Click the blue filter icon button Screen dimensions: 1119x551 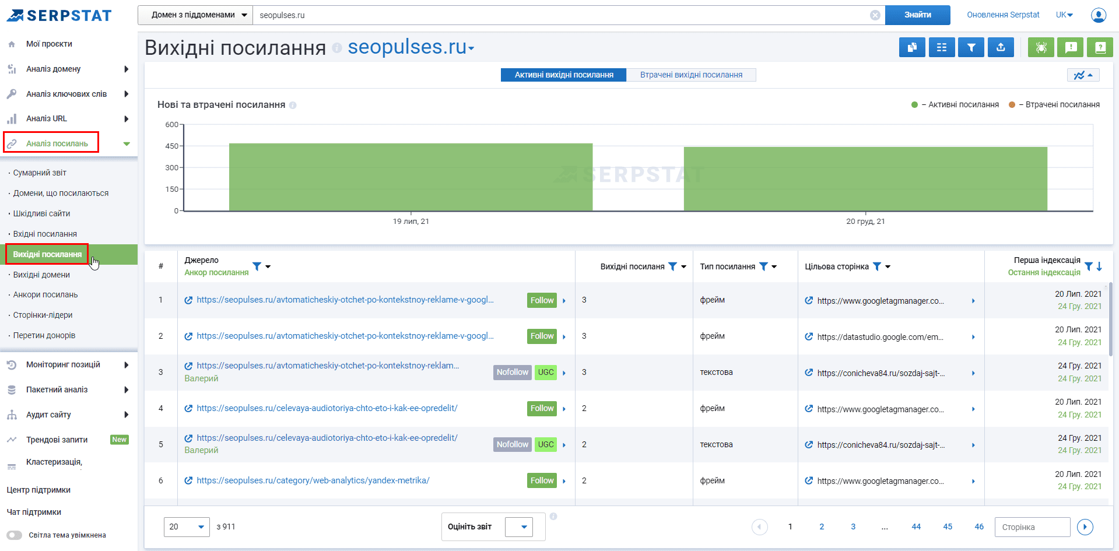tap(971, 47)
